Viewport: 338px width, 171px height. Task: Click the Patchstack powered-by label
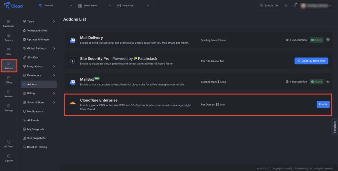[x=135, y=59]
